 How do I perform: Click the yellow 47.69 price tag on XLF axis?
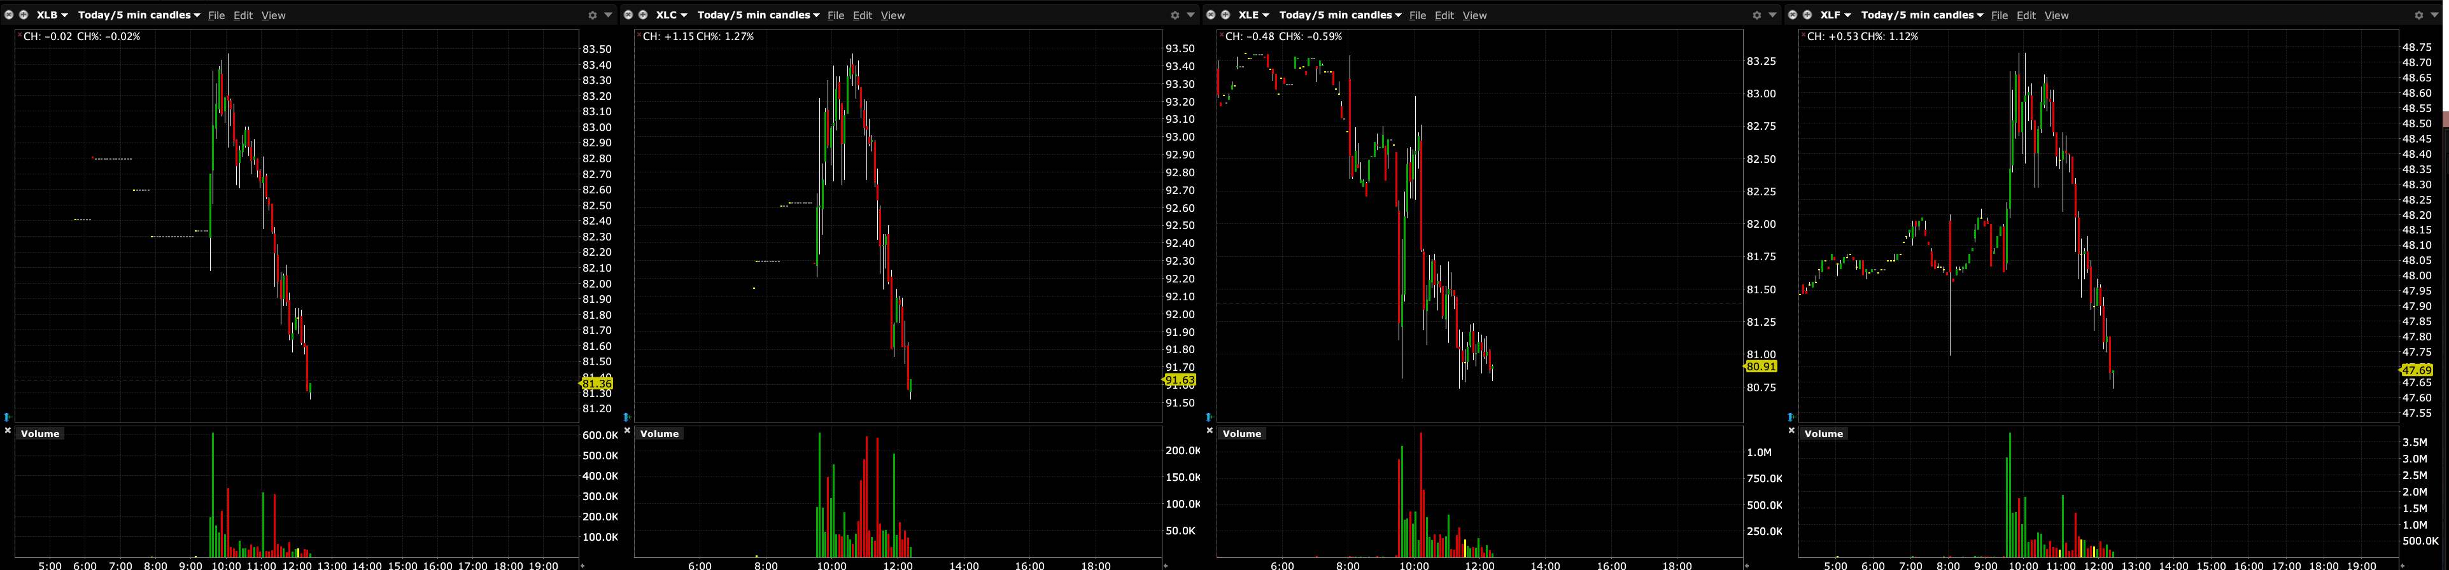tap(2416, 370)
